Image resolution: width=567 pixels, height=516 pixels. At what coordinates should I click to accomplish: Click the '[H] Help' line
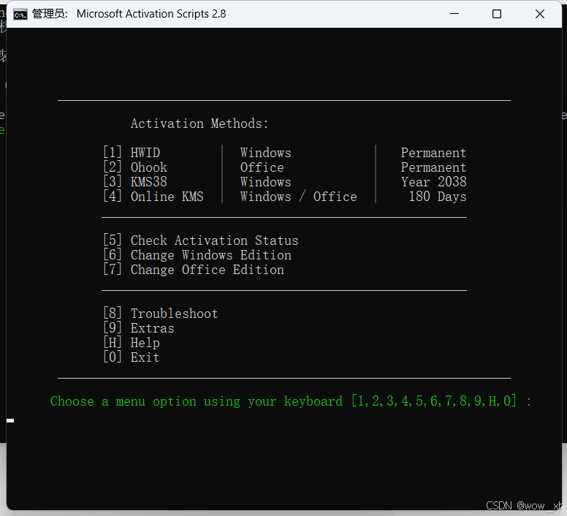click(x=132, y=343)
